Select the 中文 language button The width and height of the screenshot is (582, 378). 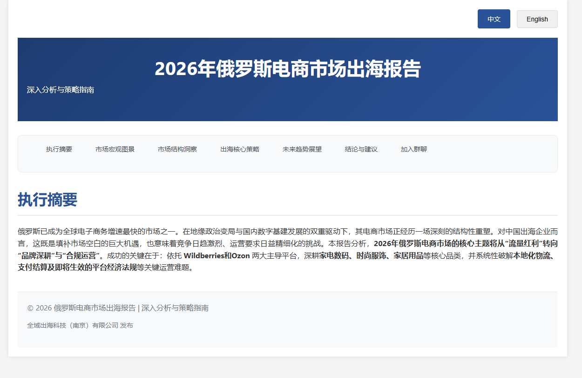tap(494, 19)
